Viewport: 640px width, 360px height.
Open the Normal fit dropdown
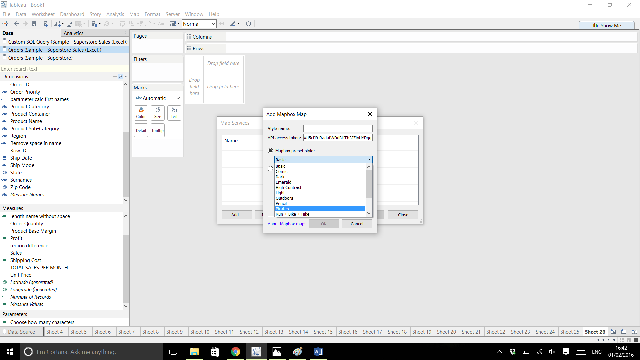tap(199, 24)
